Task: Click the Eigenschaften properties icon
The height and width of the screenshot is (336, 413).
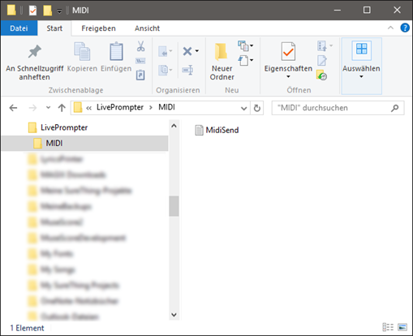Action: (288, 51)
